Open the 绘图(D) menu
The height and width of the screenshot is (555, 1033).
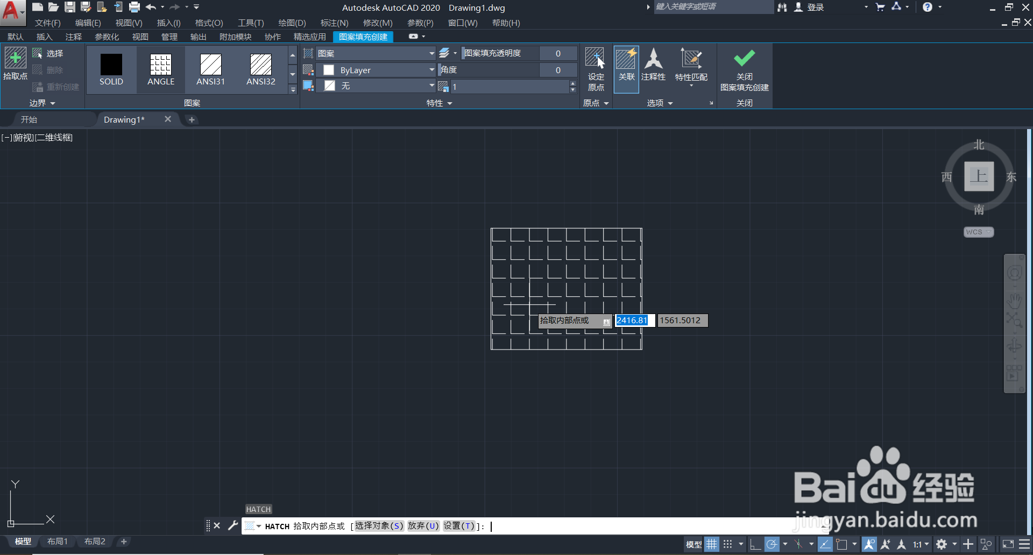(x=292, y=23)
